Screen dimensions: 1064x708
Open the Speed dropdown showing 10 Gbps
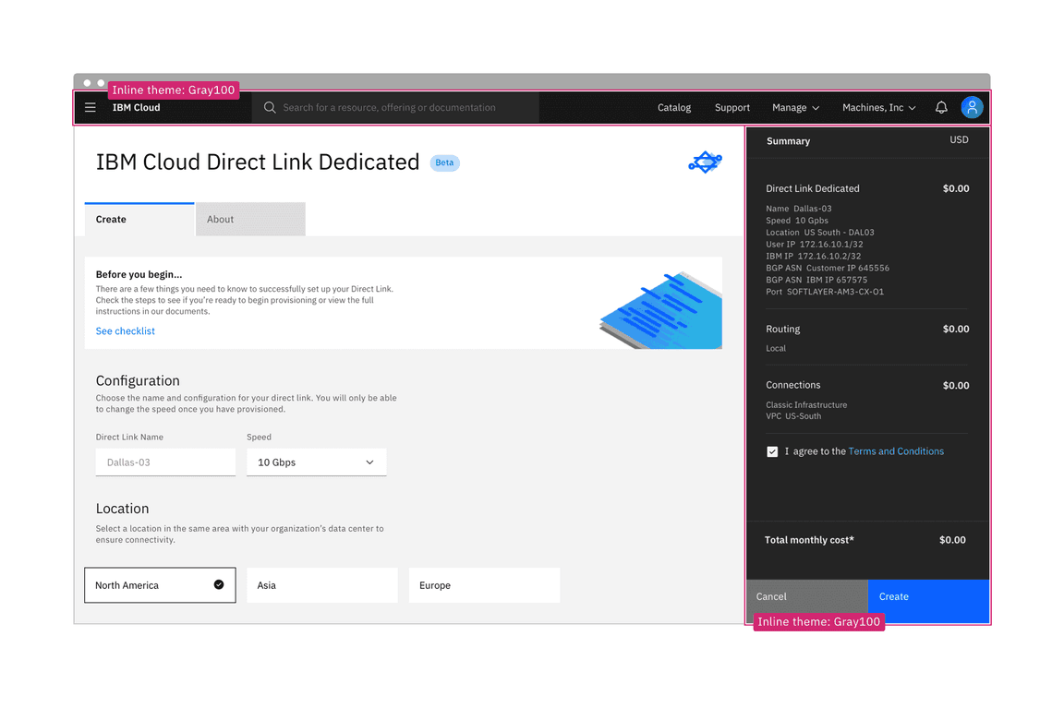[x=316, y=462]
